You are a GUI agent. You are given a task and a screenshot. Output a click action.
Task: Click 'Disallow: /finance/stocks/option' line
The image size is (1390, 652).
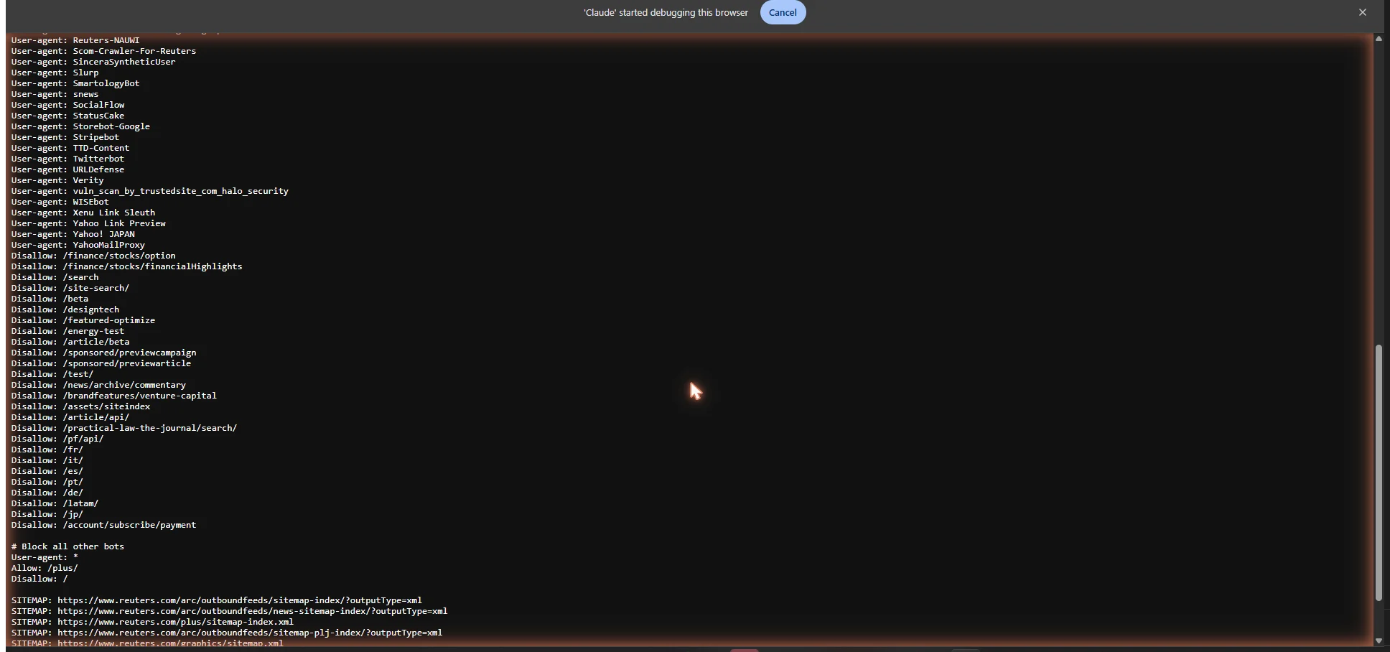click(93, 256)
